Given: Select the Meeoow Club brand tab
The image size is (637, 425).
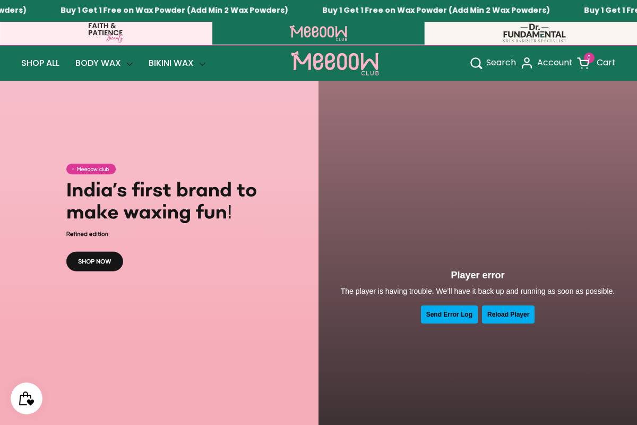Looking at the screenshot, I should pyautogui.click(x=318, y=33).
